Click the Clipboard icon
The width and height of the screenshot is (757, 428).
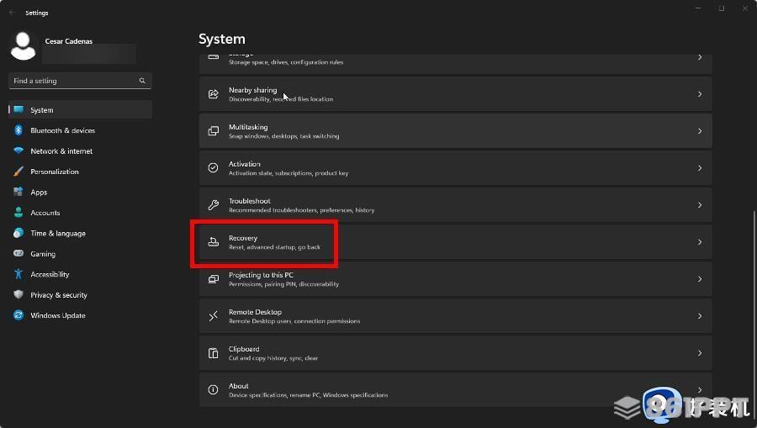point(214,353)
